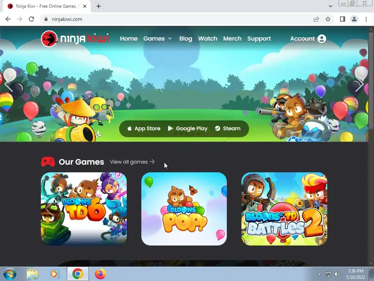
Task: Click the Ninja Kiwi logo
Action: (x=75, y=39)
